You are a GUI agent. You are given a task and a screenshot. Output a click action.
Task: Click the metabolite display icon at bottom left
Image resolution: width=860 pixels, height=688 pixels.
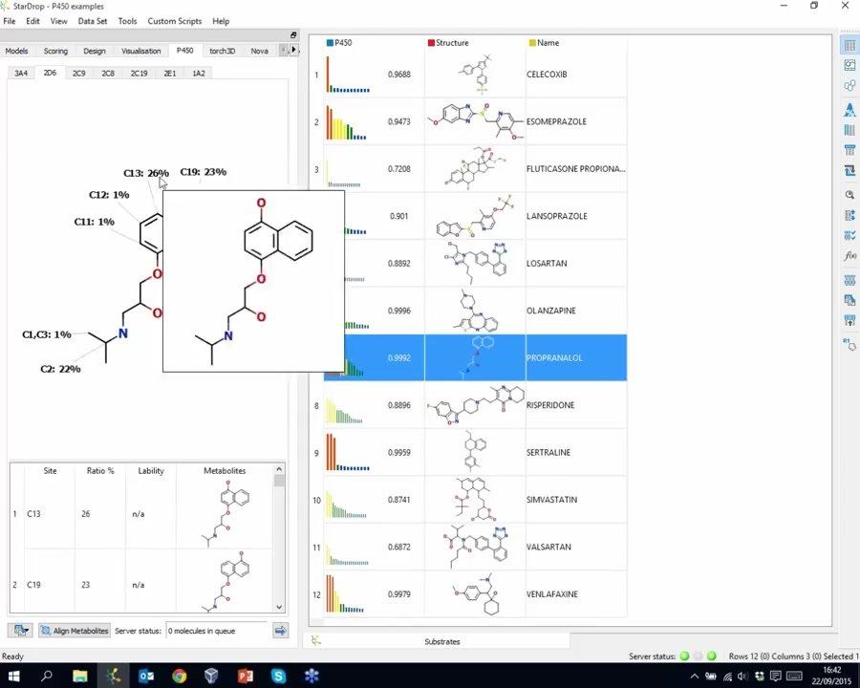[x=19, y=630]
